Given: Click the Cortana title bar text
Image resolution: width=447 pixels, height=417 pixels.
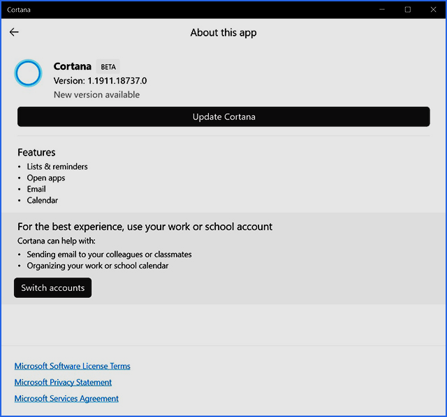Looking at the screenshot, I should click(x=19, y=10).
